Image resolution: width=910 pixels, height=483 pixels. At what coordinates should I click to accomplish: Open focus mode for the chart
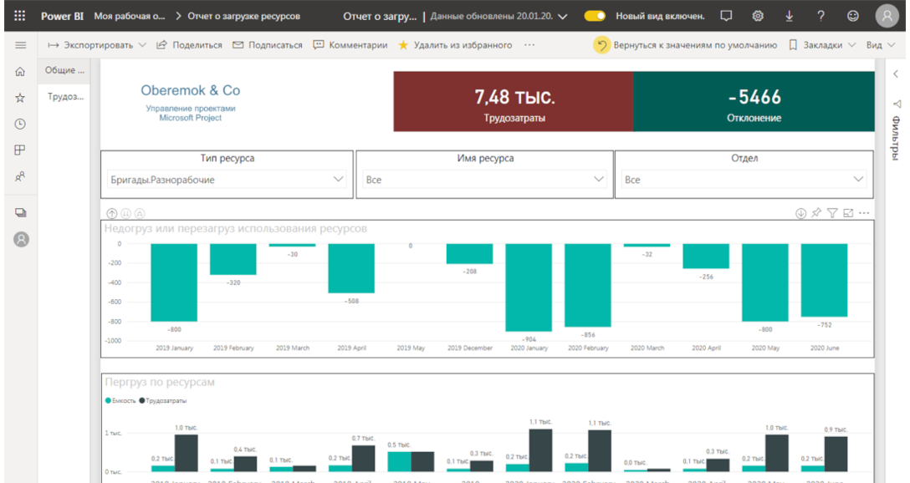pyautogui.click(x=848, y=214)
